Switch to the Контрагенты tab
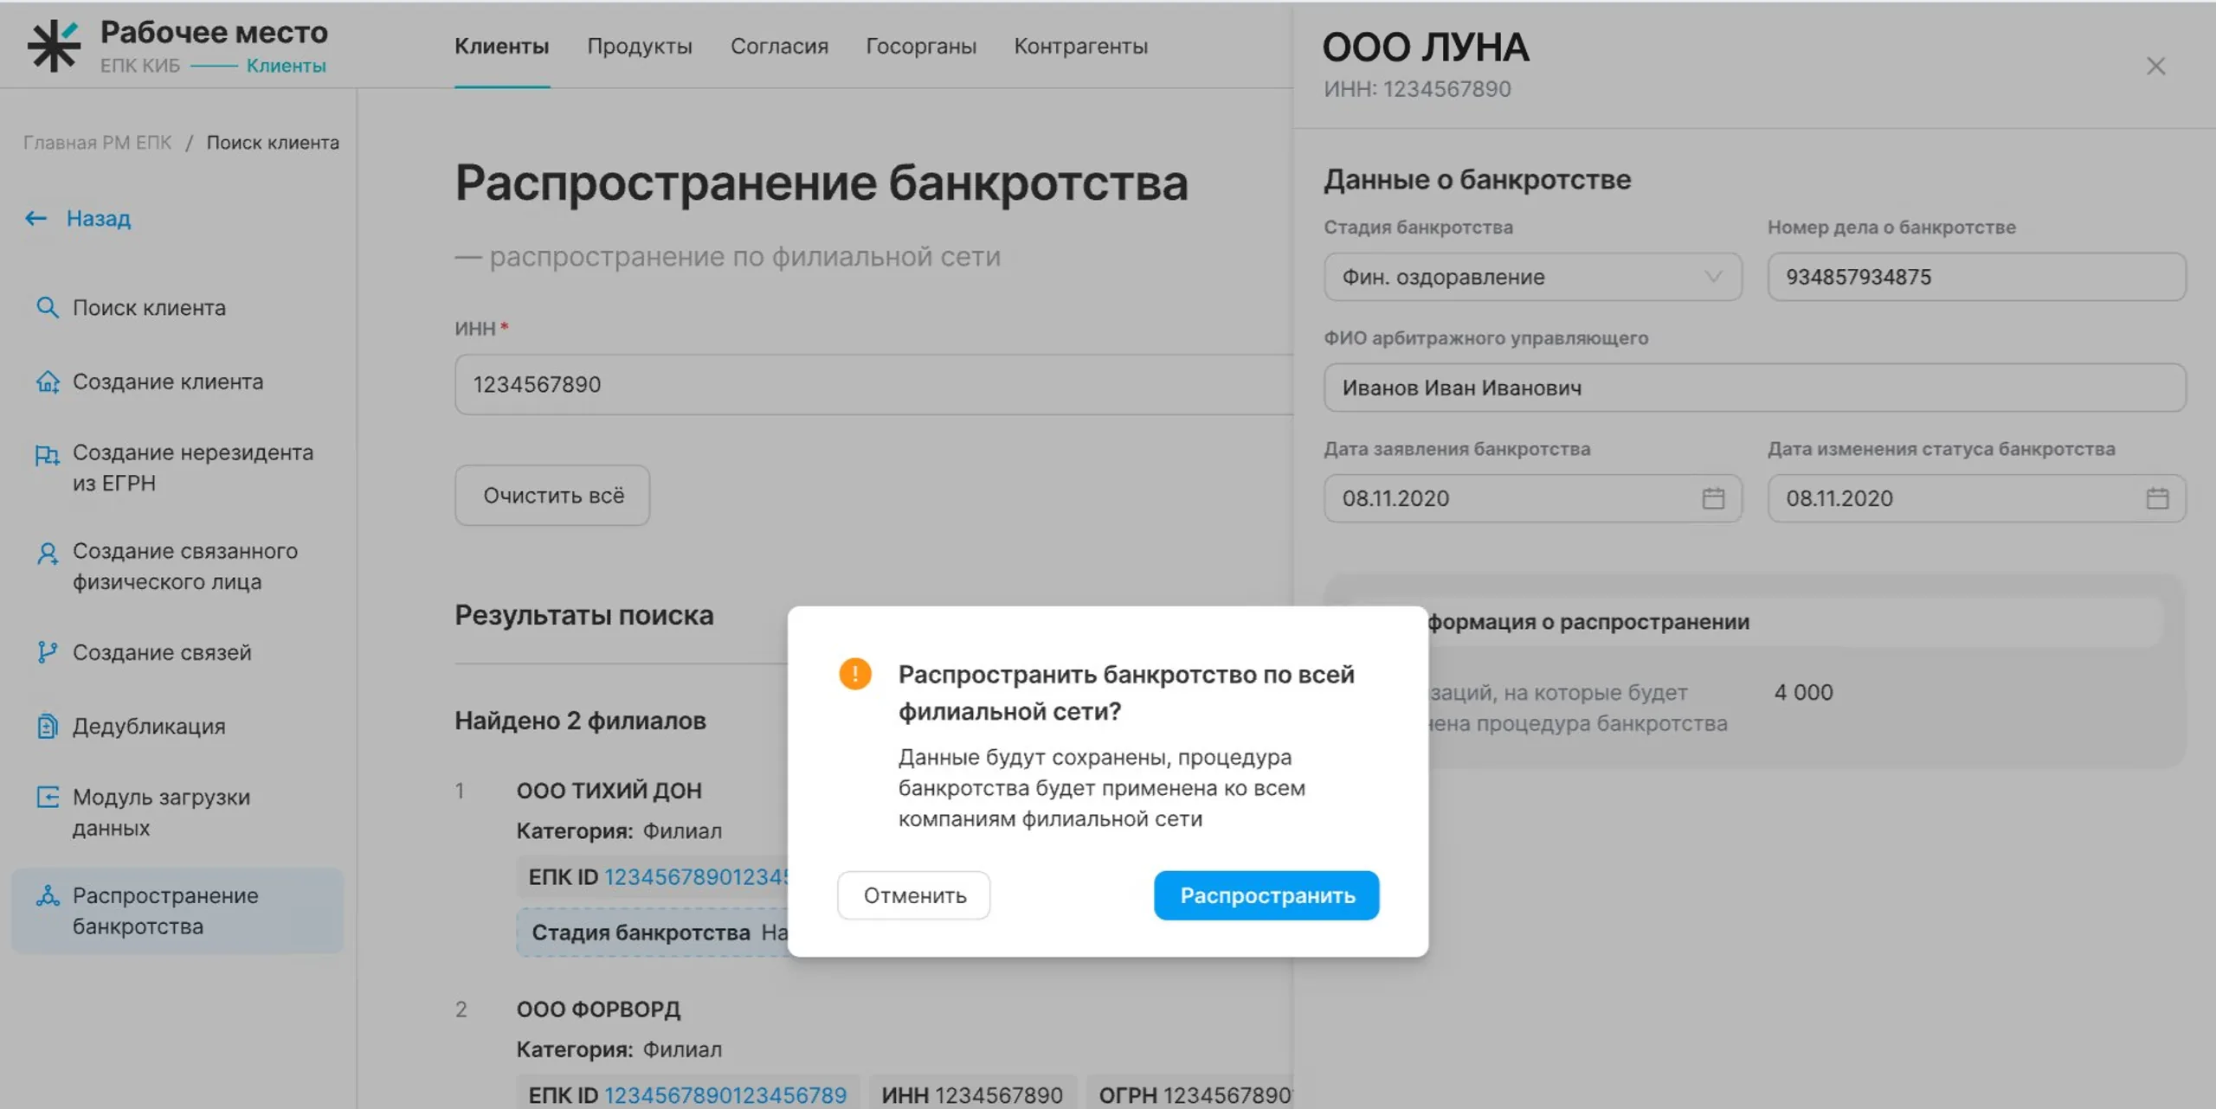The width and height of the screenshot is (2216, 1109). [x=1081, y=46]
